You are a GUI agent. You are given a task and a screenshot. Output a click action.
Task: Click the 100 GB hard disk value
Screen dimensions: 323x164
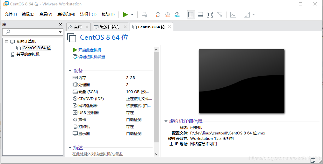coord(137,92)
